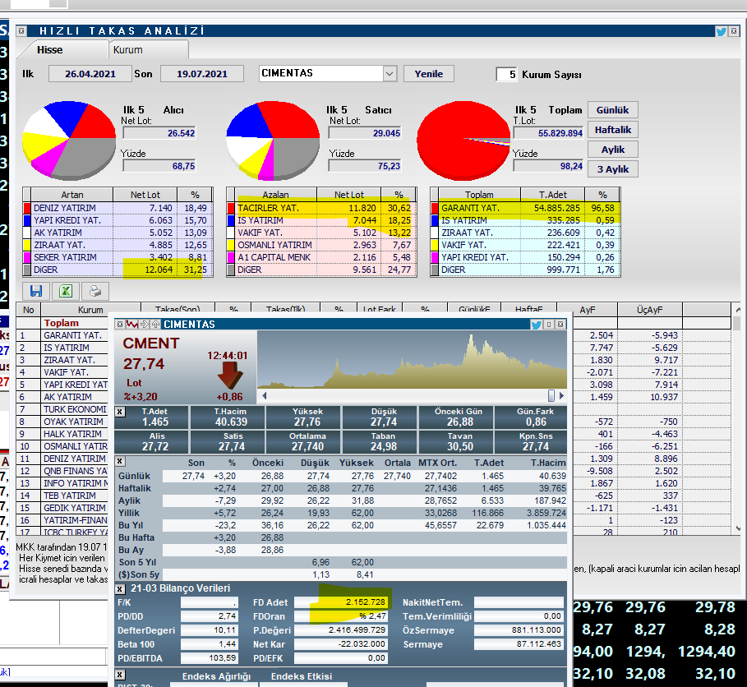
Task: Click the CMENT chart scrollbar thumb
Action: pos(551,395)
